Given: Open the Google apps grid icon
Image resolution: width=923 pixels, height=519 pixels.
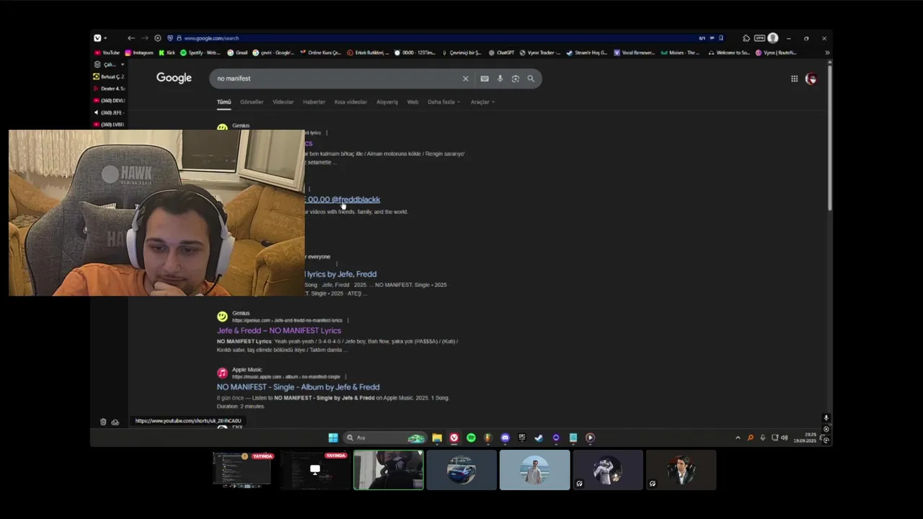Looking at the screenshot, I should (794, 79).
